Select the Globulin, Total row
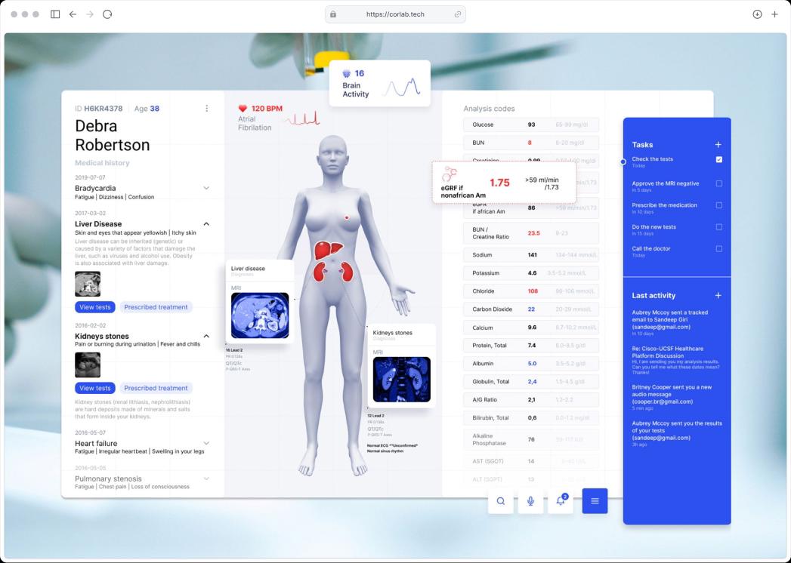This screenshot has width=791, height=563. [x=530, y=382]
